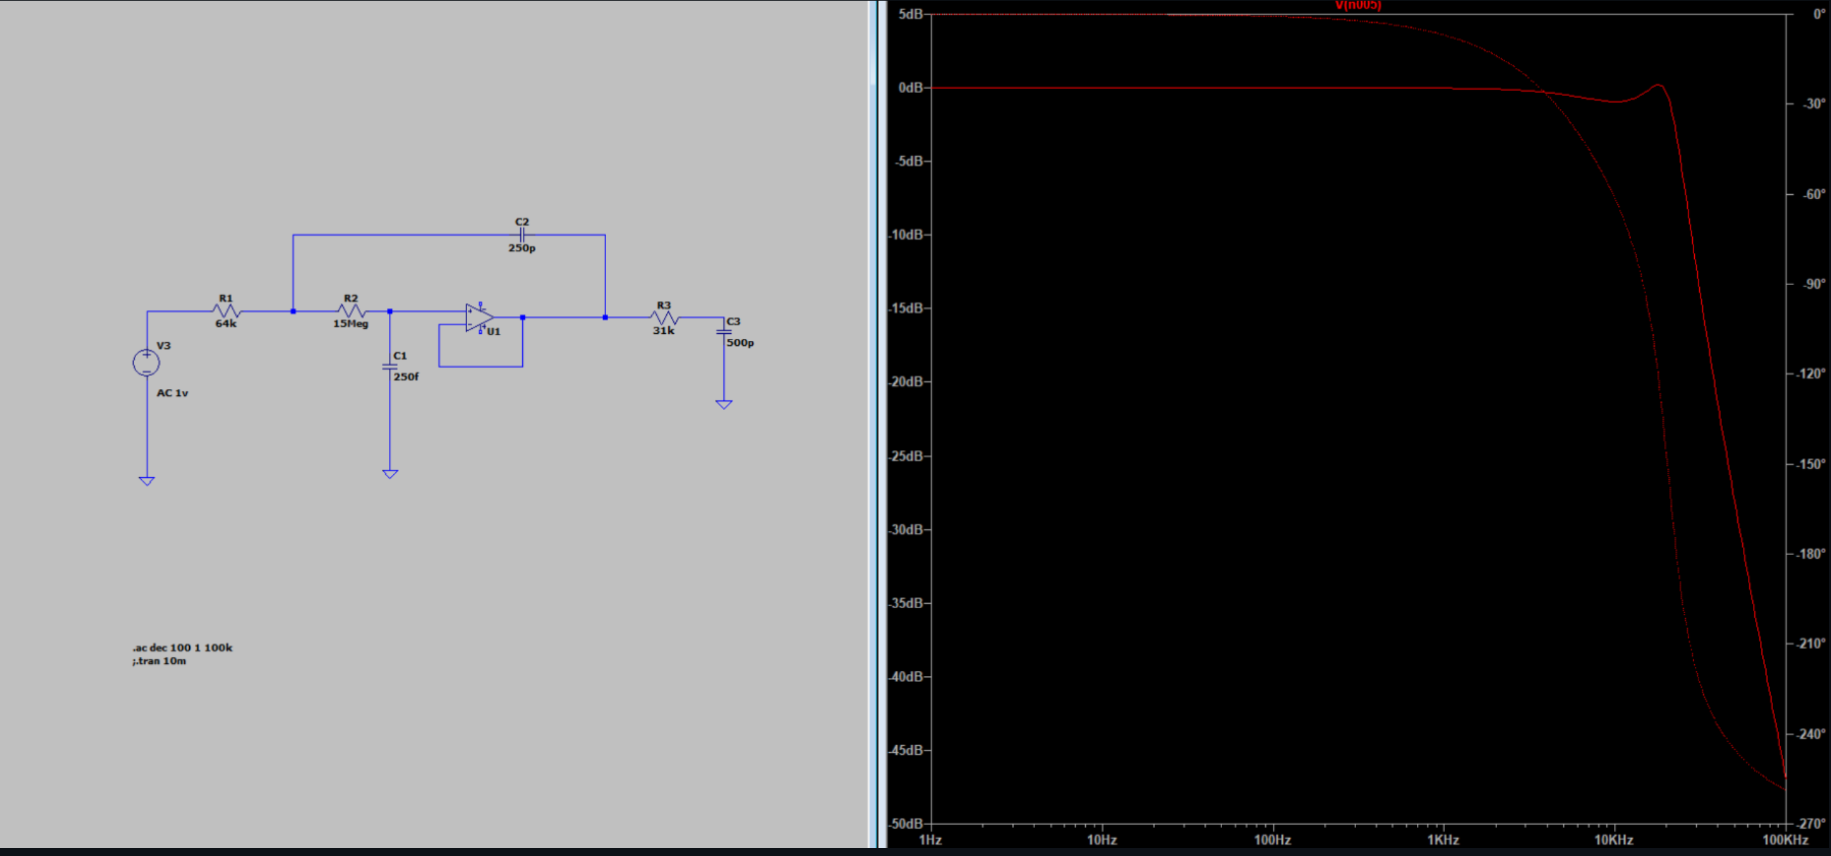The image size is (1831, 856).
Task: Click the 1KHz label on frequency axis
Action: (1443, 840)
